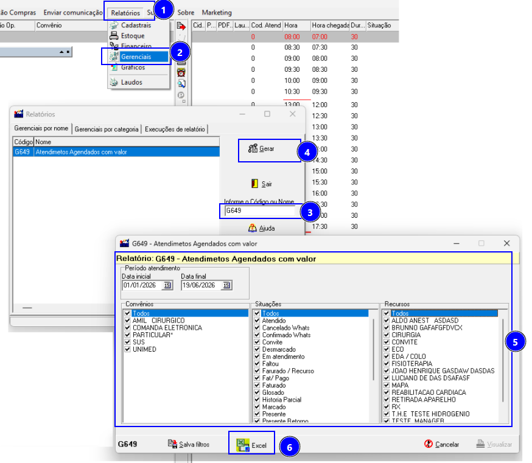Click the Laudos printer icon
The image size is (532, 463).
pos(114,82)
